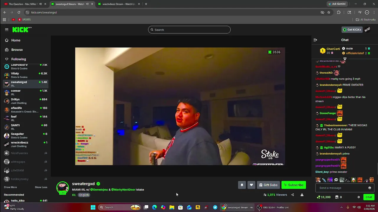Open the feef channel in Following
The width and height of the screenshot is (378, 212).
25,118
